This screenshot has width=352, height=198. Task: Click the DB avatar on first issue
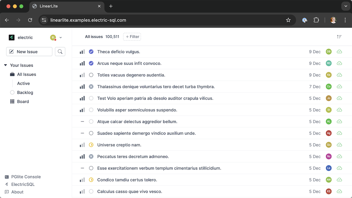pyautogui.click(x=329, y=52)
